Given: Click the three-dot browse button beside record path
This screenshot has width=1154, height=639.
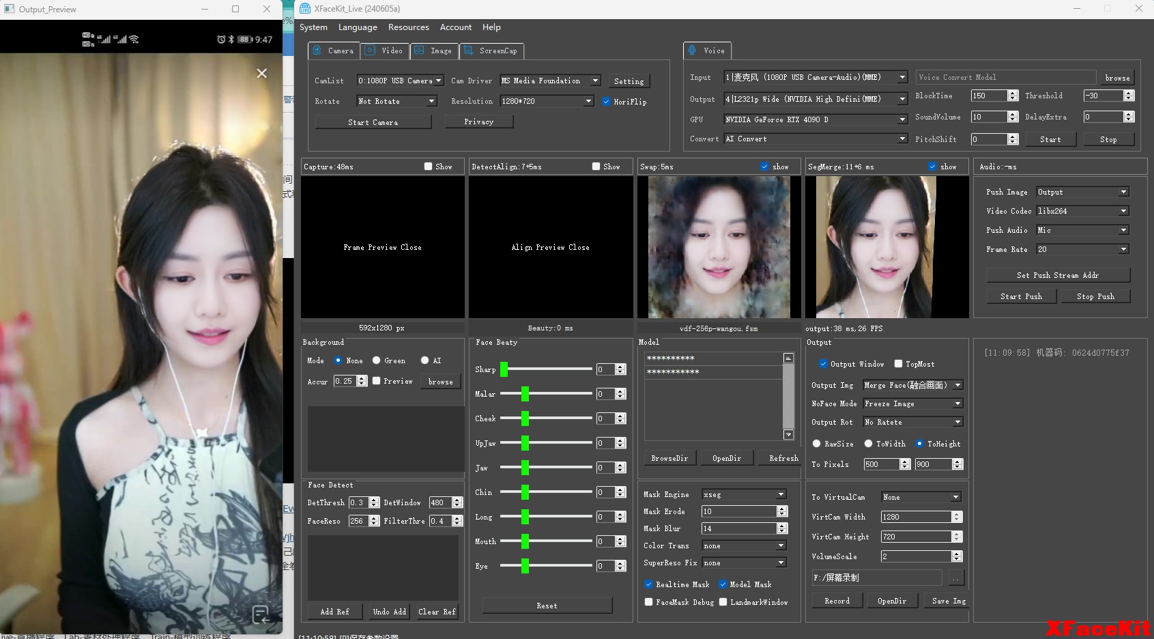Looking at the screenshot, I should tap(956, 578).
